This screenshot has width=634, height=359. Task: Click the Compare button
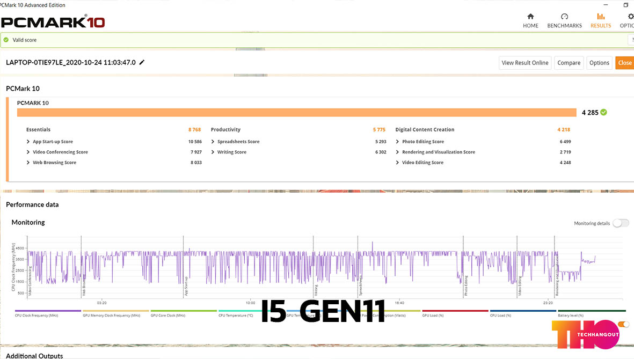click(x=569, y=63)
